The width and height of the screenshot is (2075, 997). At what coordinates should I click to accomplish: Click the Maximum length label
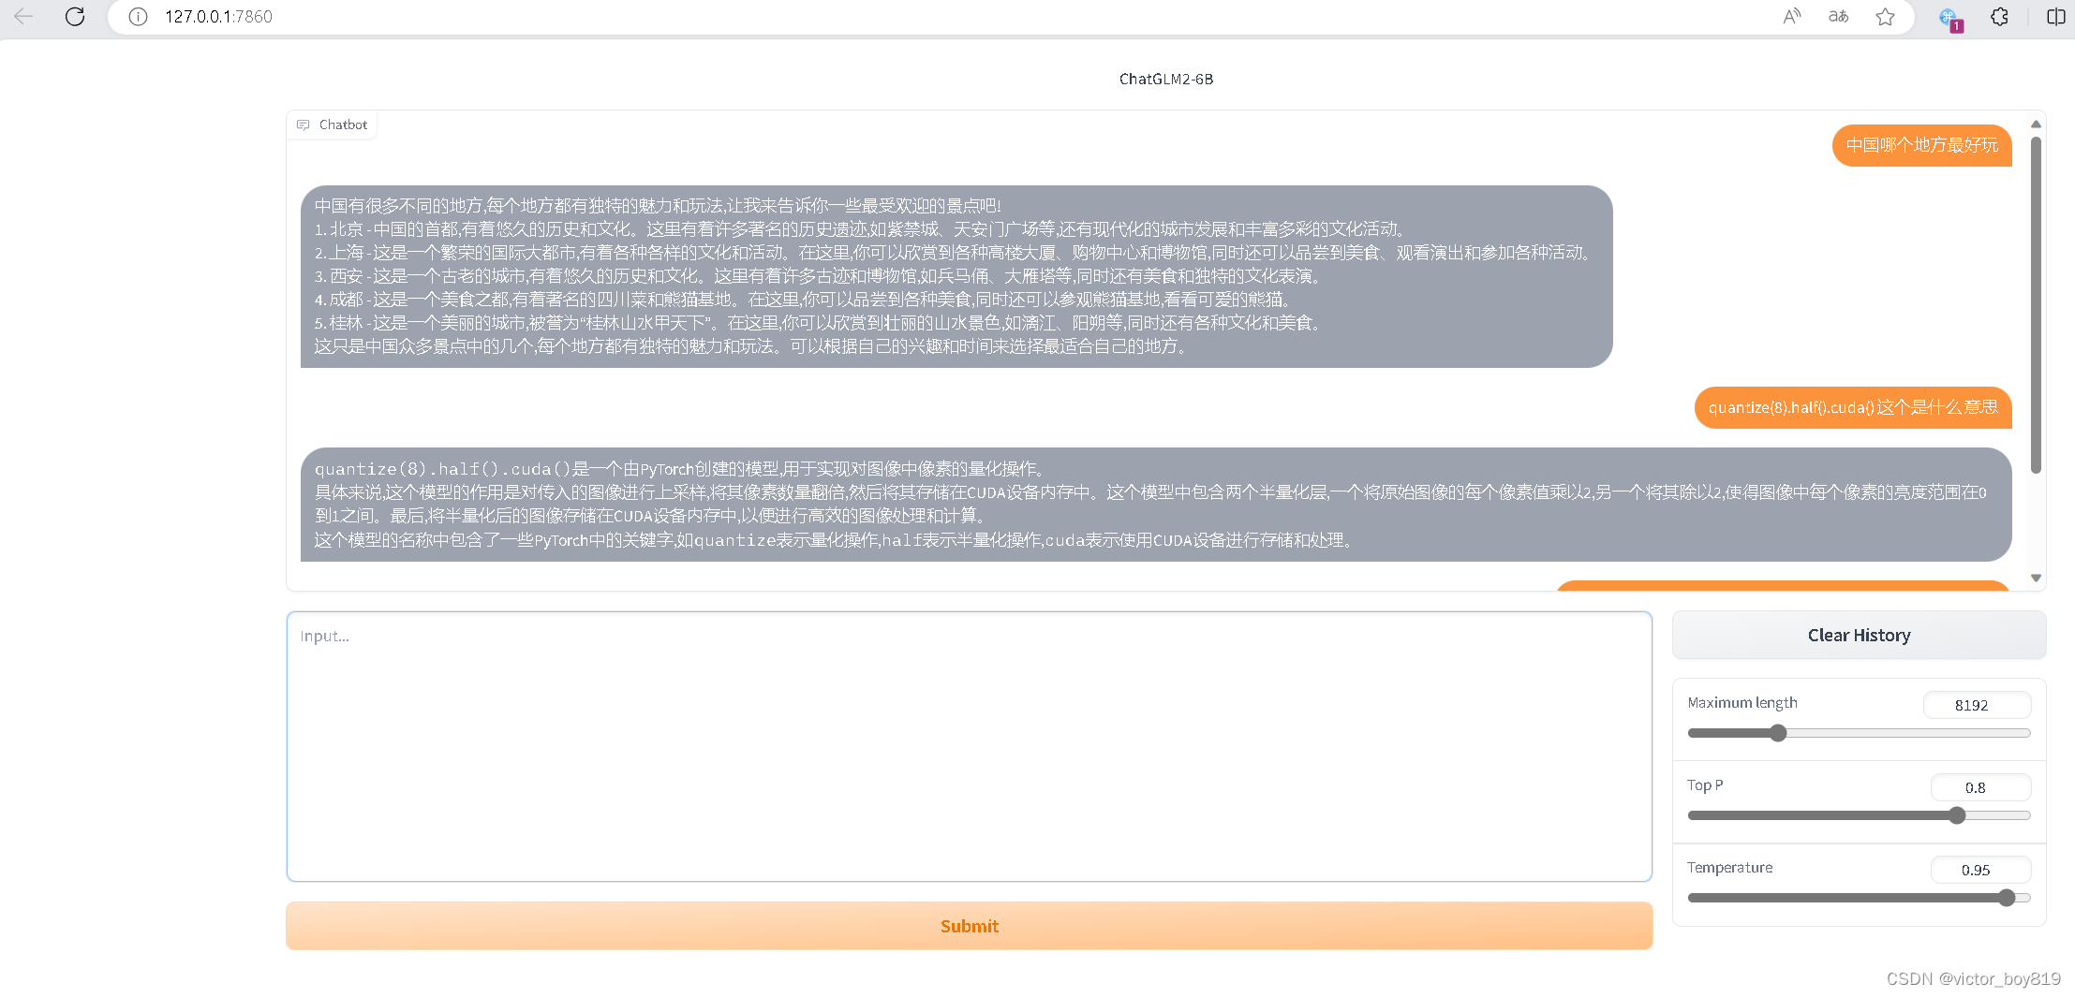1742,702
